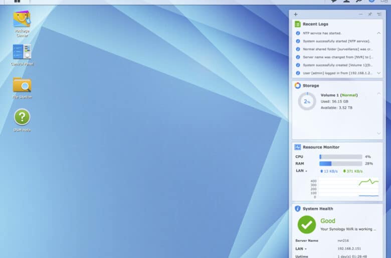391x258 pixels.
Task: Page down in Recent Logs list
Action: pyautogui.click(x=379, y=73)
